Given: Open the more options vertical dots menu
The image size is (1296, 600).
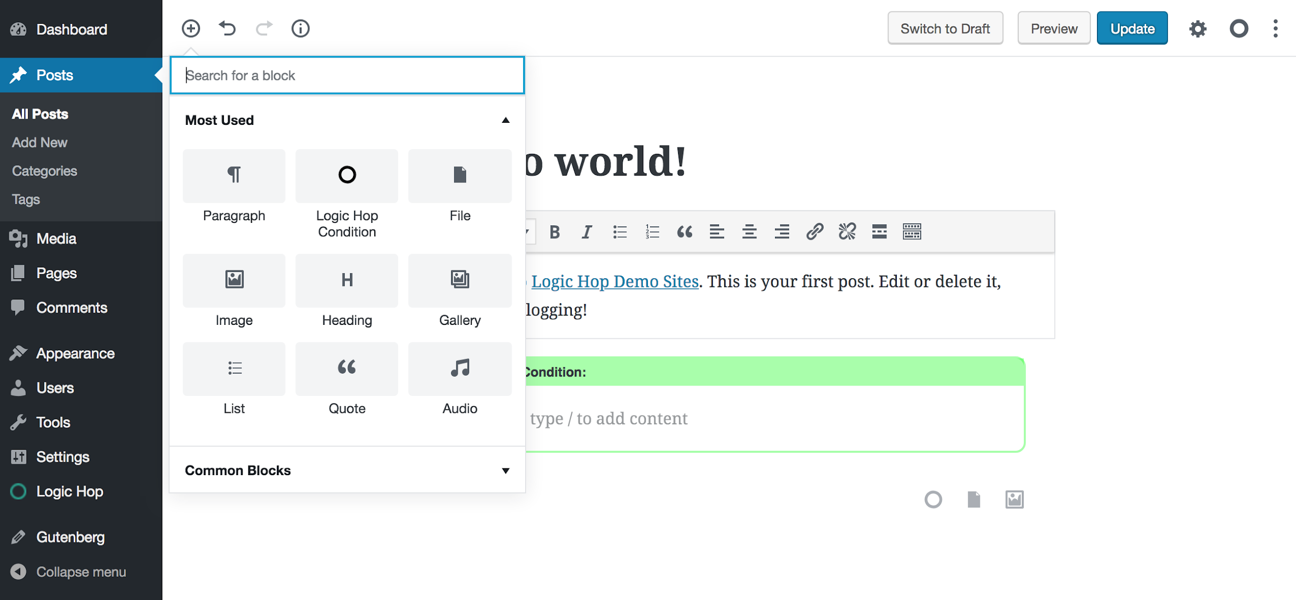Looking at the screenshot, I should (x=1275, y=28).
